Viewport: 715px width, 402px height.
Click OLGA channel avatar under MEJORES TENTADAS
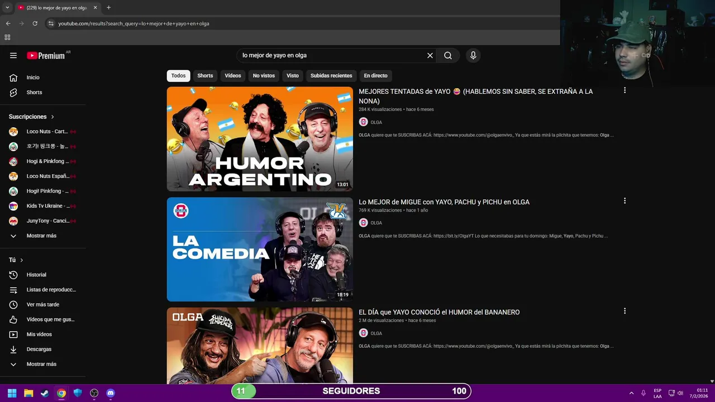[363, 122]
